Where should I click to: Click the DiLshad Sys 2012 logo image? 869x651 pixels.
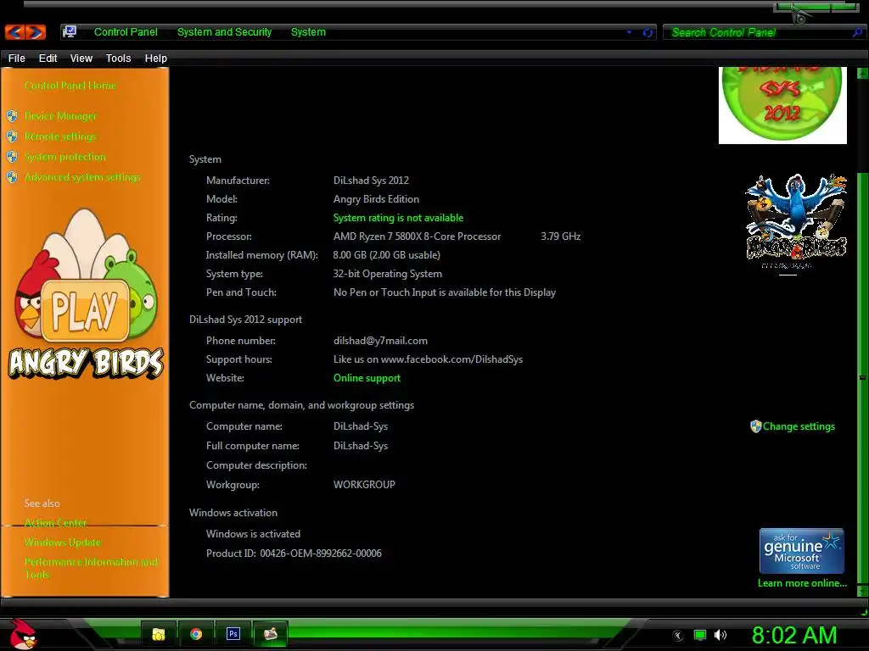pyautogui.click(x=782, y=105)
